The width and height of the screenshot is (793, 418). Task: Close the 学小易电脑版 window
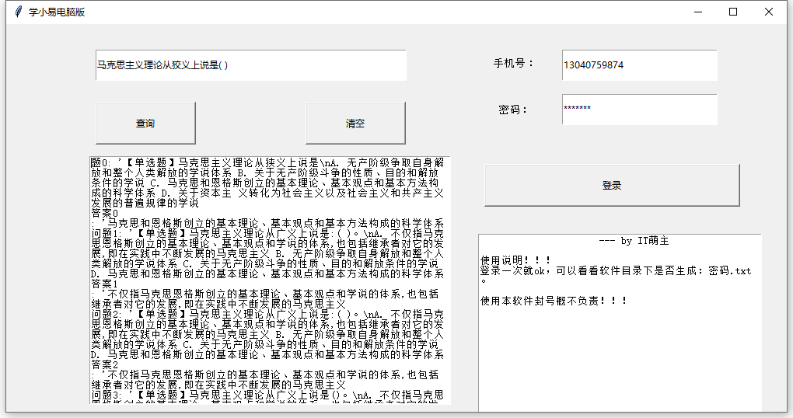769,12
